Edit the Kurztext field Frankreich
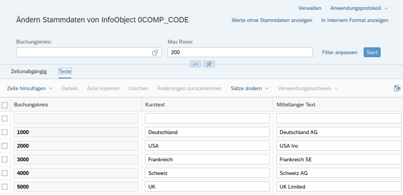The height and width of the screenshot is (195, 403). (207, 159)
